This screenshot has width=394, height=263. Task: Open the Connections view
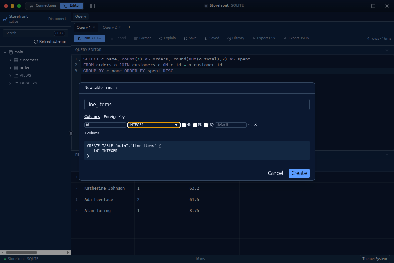[43, 6]
